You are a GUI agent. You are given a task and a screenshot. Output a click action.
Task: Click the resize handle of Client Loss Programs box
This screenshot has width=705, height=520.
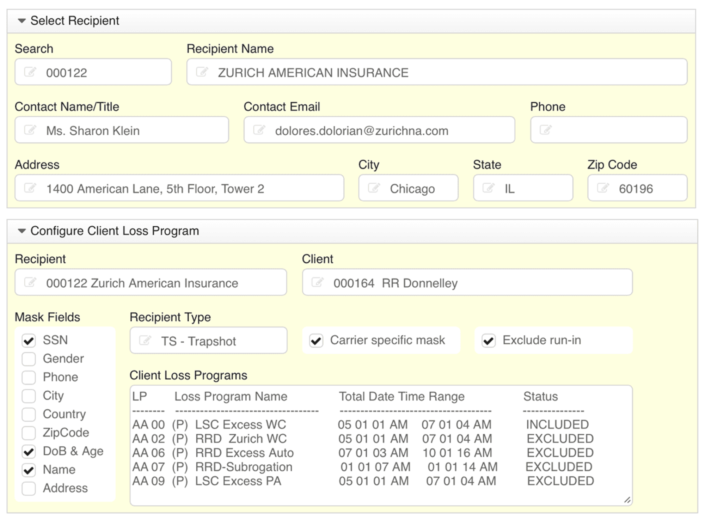[627, 500]
